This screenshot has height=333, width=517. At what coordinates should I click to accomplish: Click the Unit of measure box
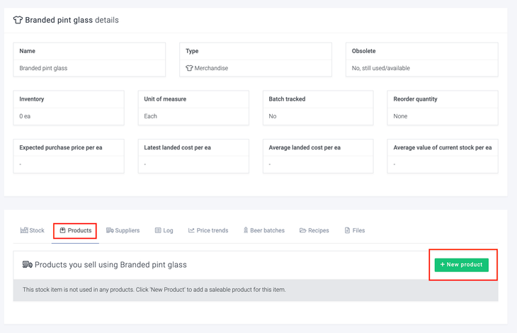coord(193,108)
